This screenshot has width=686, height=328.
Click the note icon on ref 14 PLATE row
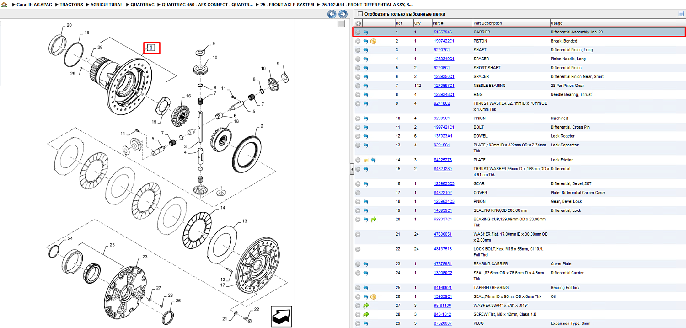click(366, 160)
